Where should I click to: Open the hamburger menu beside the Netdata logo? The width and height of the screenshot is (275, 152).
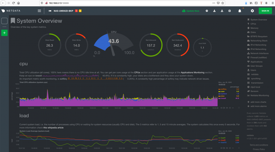[x=39, y=11]
